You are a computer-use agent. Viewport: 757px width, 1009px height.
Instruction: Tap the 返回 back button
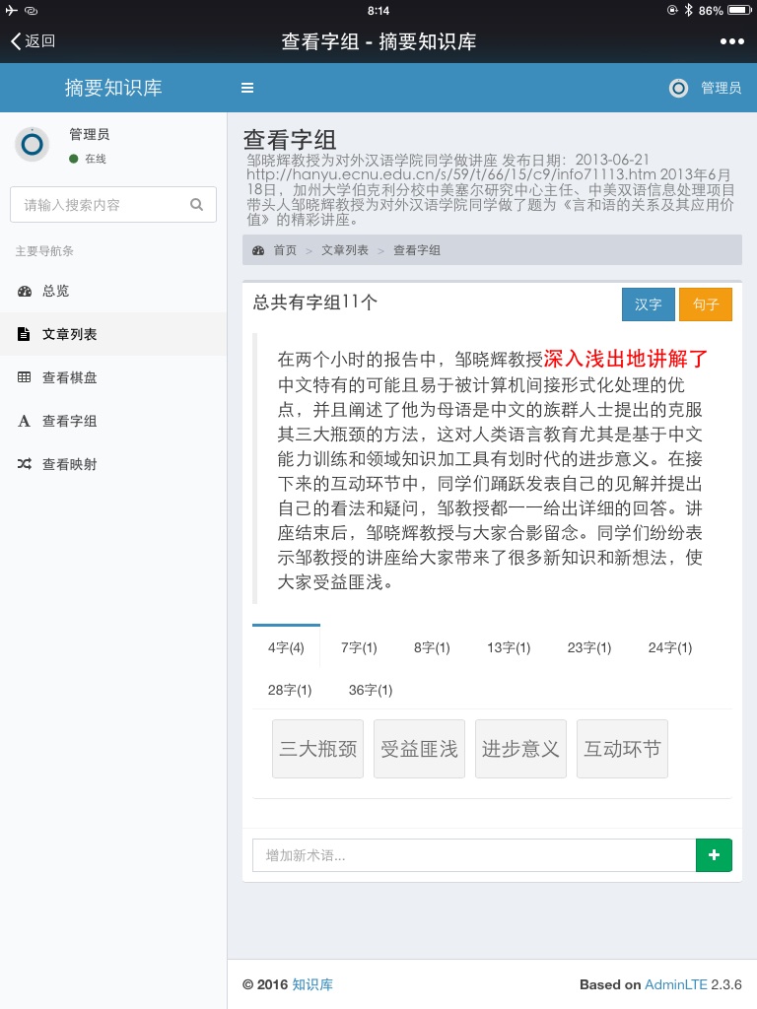33,41
